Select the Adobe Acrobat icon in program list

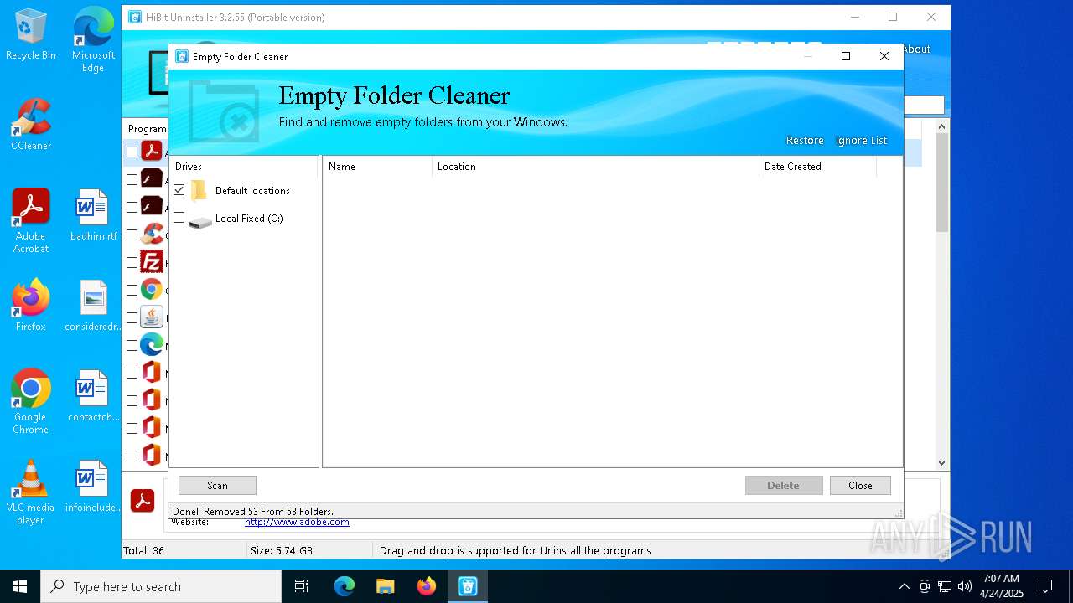(152, 151)
